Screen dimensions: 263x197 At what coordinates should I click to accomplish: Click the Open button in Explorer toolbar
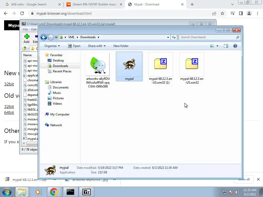click(x=74, y=46)
